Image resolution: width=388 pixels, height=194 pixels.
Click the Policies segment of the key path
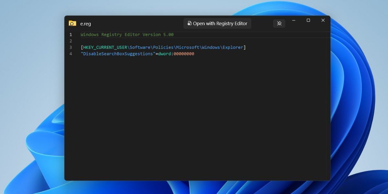(x=163, y=48)
